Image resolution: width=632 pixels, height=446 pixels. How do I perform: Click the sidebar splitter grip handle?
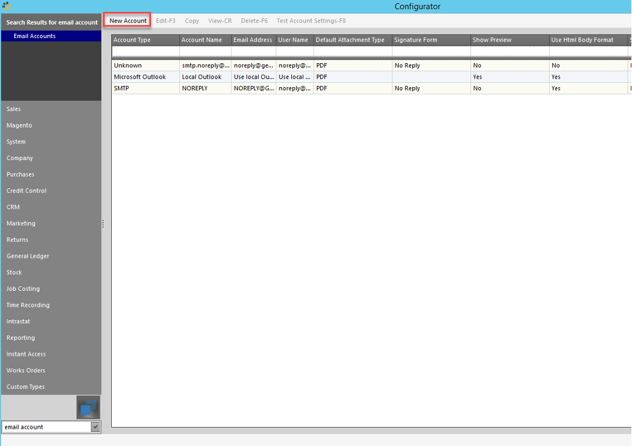tap(103, 223)
